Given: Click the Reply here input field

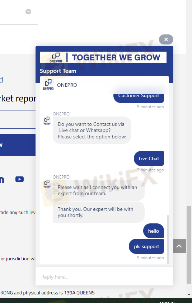Looking at the screenshot, I should (x=104, y=277).
